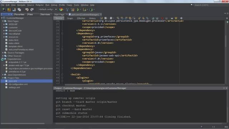Select the History view button
Screen dimensions: 229x129
[92, 18]
